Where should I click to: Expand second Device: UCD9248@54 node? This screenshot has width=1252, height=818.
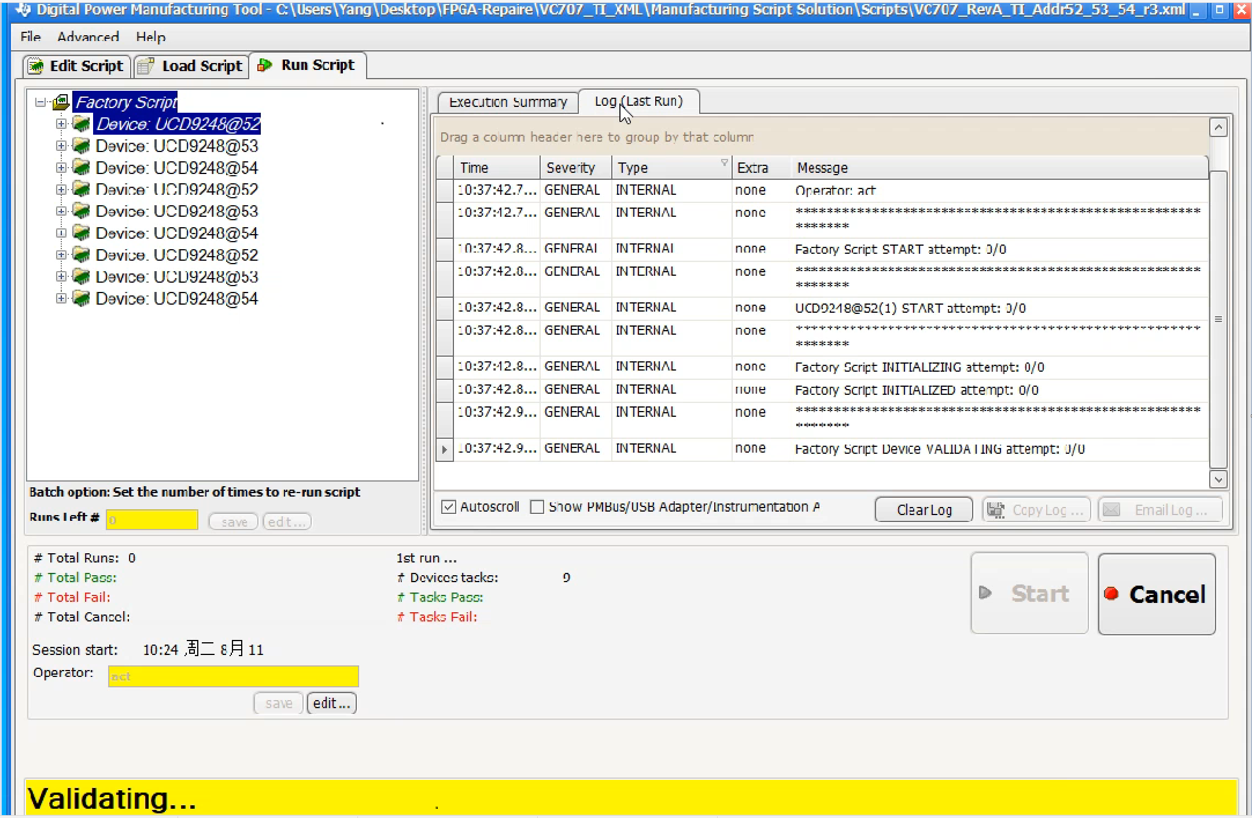[61, 233]
